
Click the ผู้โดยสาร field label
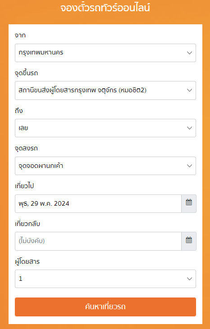coord(27,261)
